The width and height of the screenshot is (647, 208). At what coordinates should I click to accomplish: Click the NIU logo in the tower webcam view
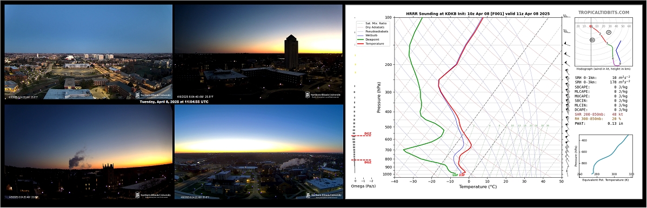[x=323, y=95]
